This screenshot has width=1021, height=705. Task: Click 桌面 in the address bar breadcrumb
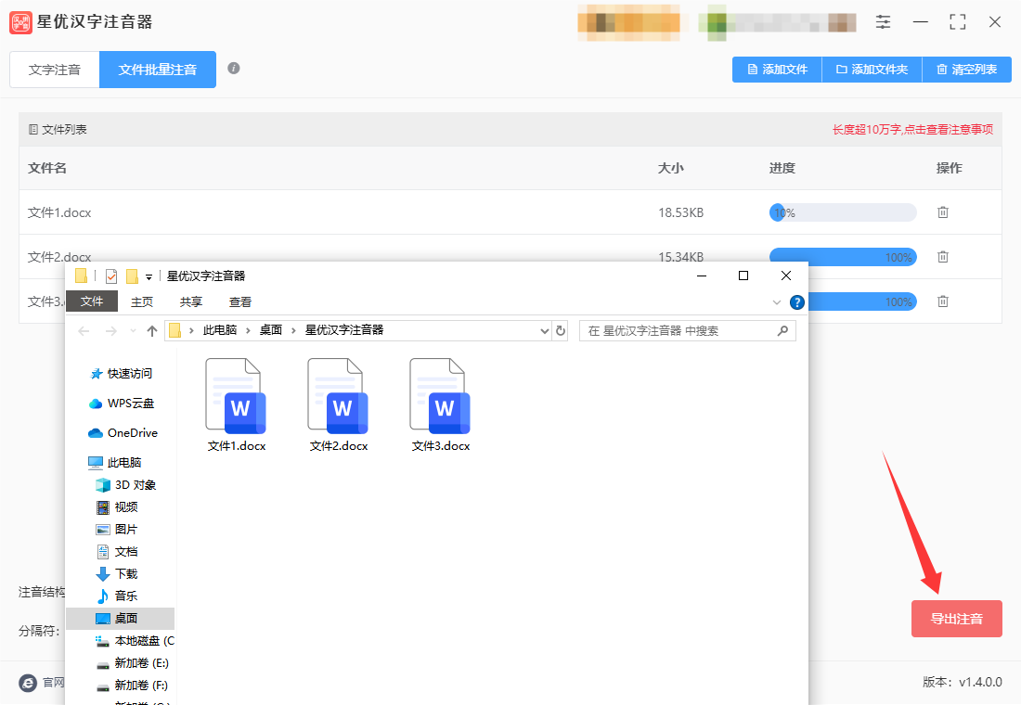coord(271,330)
